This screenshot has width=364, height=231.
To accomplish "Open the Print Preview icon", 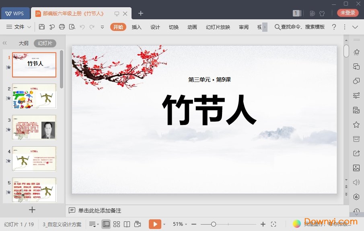I will click(x=72, y=27).
